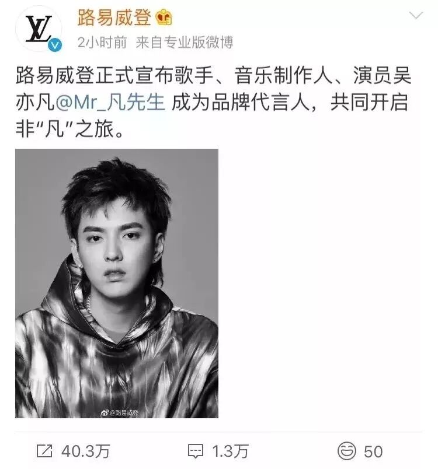Tap the comment bubble icon
This screenshot has width=438, height=469.
pos(196,452)
